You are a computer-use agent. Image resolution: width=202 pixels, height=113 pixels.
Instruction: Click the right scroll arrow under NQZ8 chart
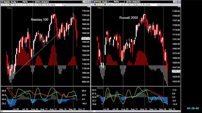[x=89, y=111]
